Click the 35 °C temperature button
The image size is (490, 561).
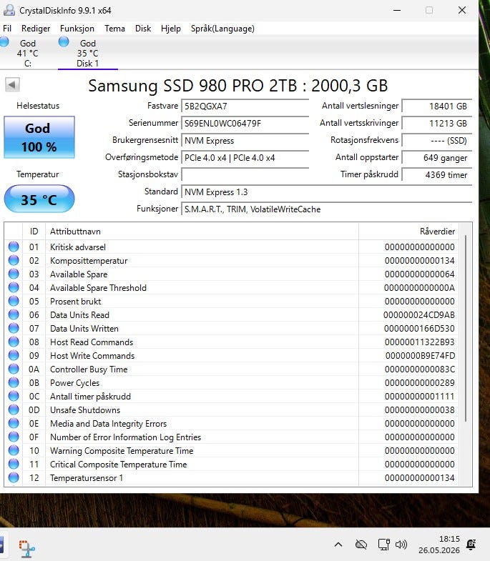39,199
